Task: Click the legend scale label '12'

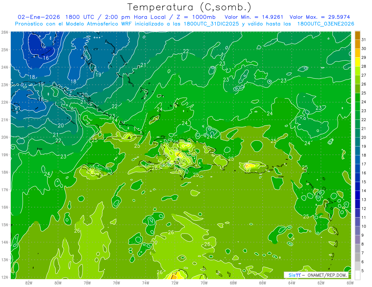Action: (x=364, y=209)
